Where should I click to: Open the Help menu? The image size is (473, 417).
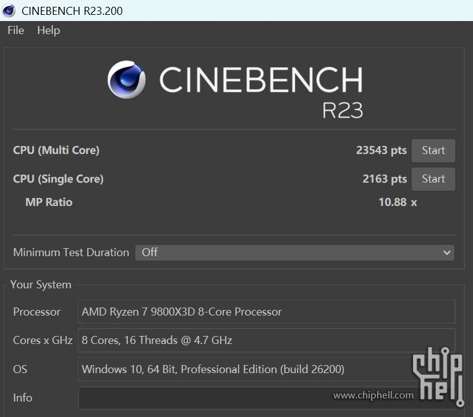48,30
